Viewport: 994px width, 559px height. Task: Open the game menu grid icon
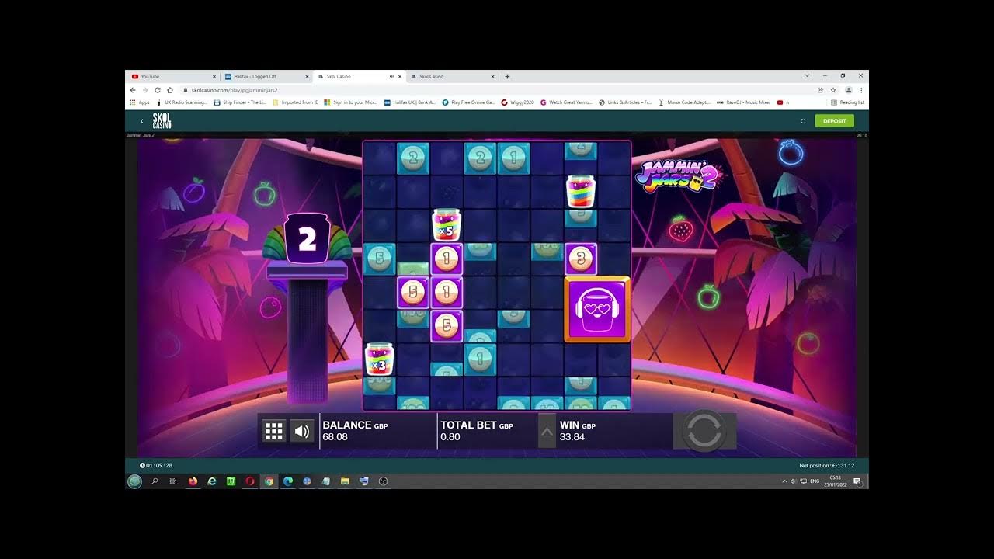pos(274,432)
